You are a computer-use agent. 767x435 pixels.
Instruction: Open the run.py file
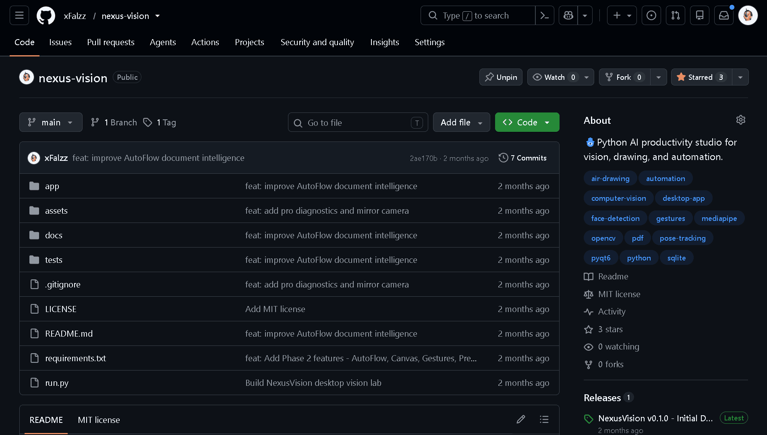coord(57,383)
